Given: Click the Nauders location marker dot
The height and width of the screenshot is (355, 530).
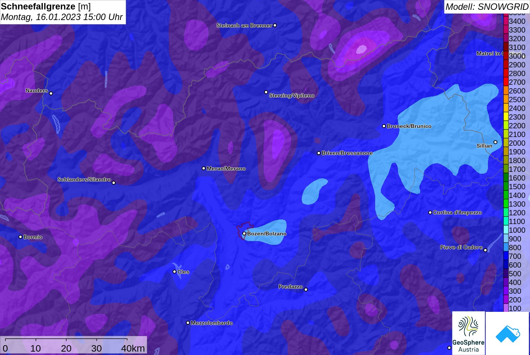Looking at the screenshot, I should [x=51, y=93].
